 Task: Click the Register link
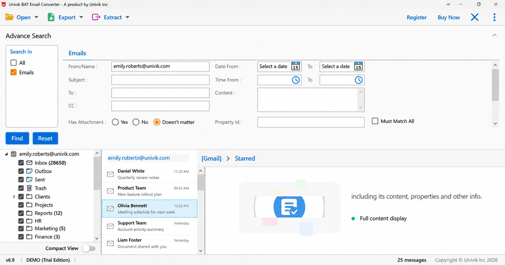417,17
